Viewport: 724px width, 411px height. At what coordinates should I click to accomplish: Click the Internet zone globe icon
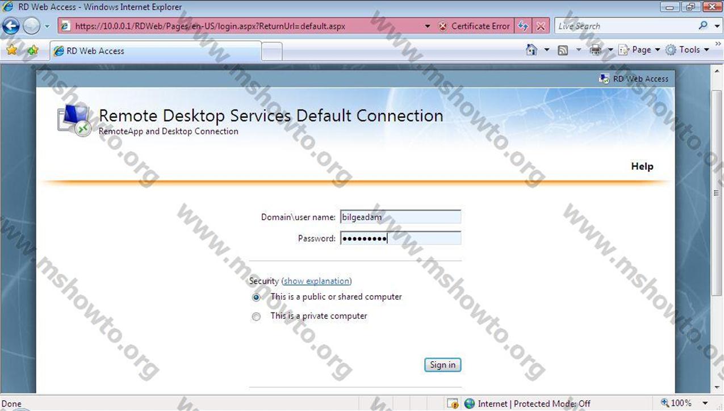point(470,404)
